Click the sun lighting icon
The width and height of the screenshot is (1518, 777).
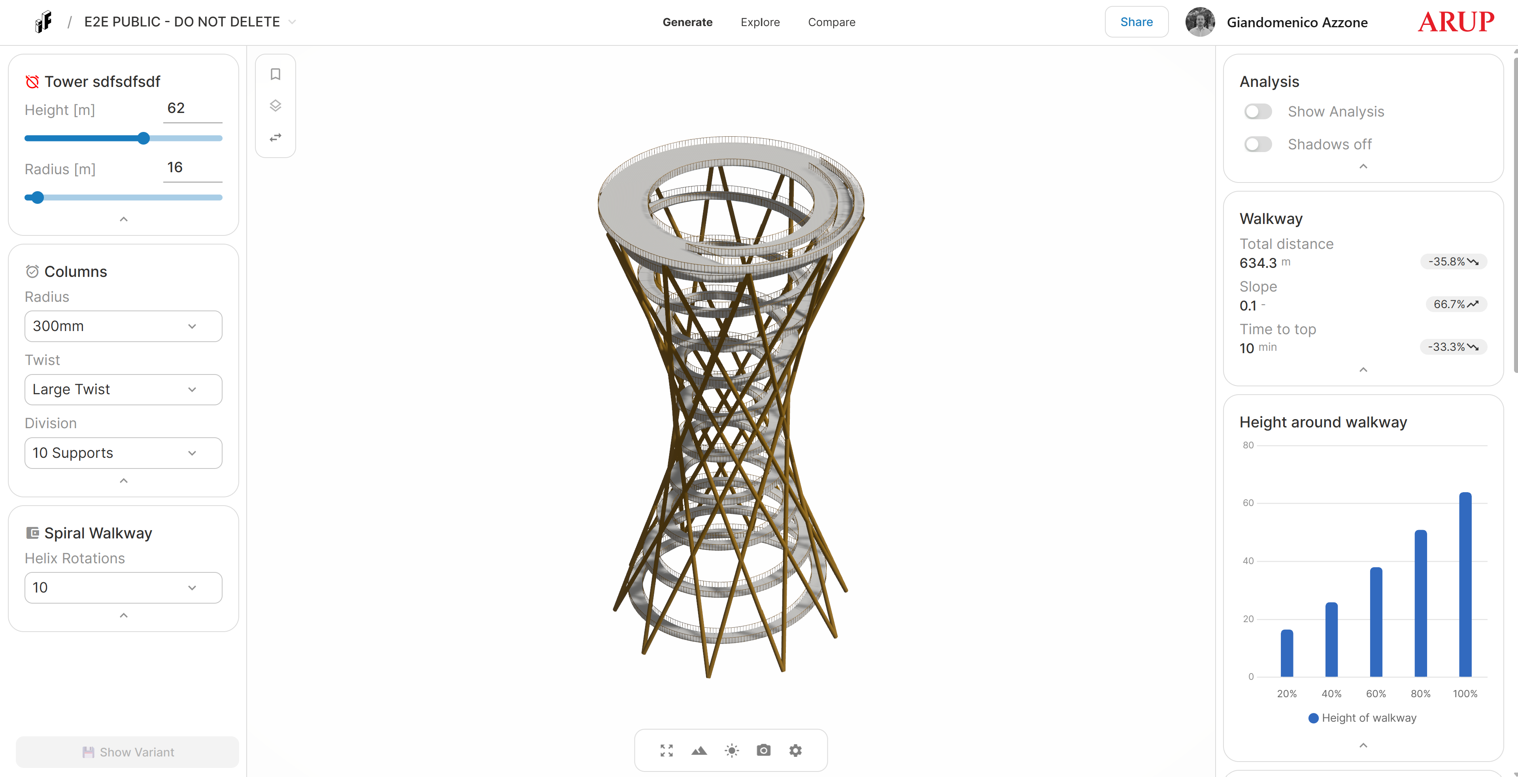coord(731,751)
